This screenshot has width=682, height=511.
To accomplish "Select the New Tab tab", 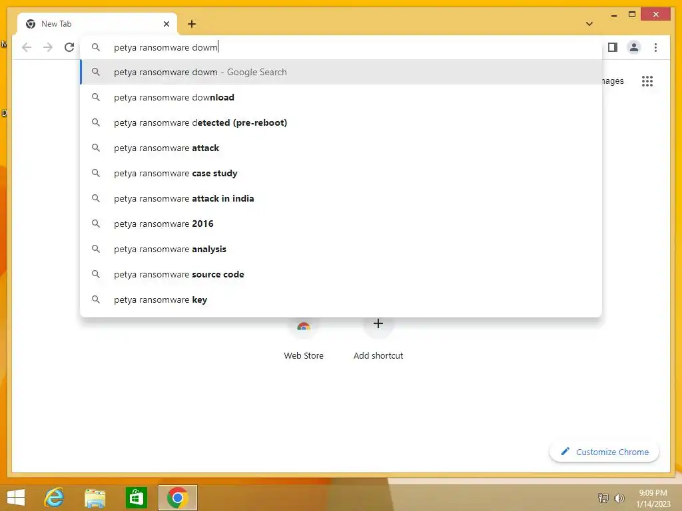I will [x=97, y=24].
